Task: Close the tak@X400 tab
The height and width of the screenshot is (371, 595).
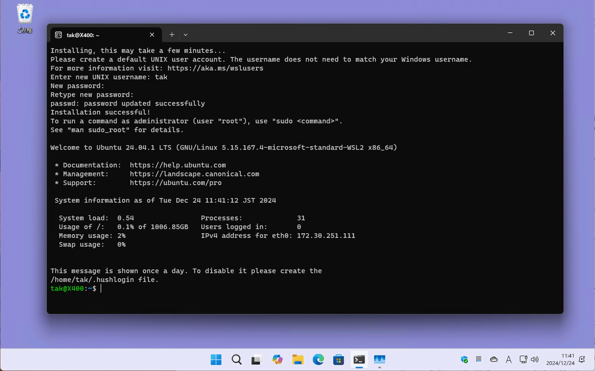Action: [152, 35]
